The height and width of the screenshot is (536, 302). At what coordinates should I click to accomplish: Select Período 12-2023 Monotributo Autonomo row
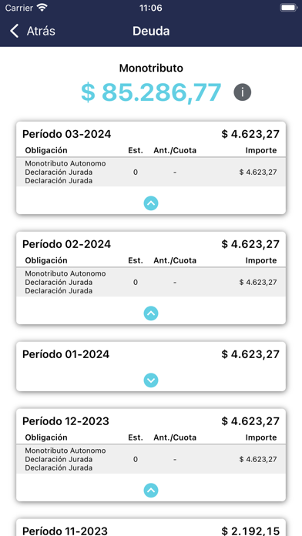[x=151, y=459]
